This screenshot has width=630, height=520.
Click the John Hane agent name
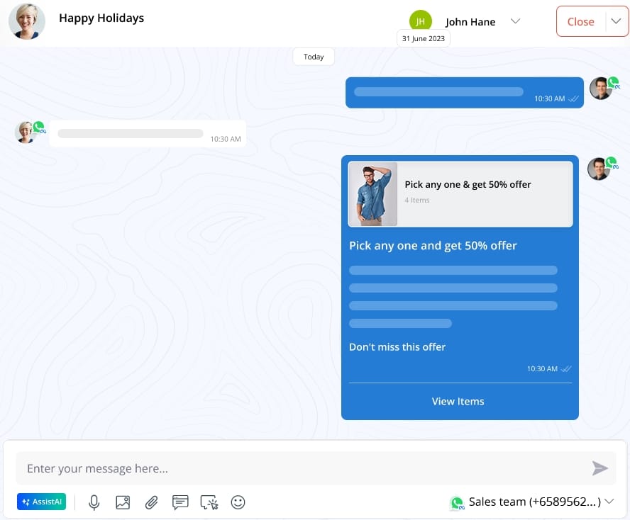470,22
